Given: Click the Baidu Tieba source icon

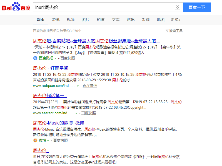Looking at the screenshot, I should [x=35, y=58].
